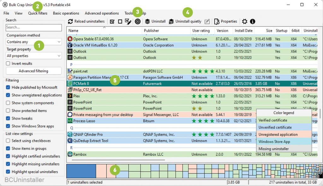This screenshot has height=186, width=323.
Task: Click the Process Lasso app icon
Action: click(70, 121)
